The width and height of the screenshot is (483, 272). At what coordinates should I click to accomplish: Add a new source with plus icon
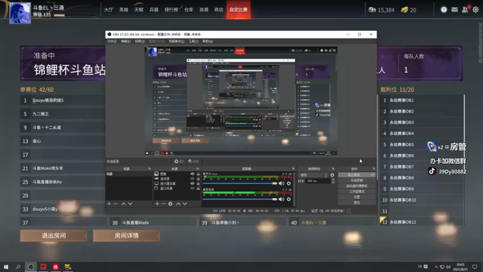click(157, 204)
